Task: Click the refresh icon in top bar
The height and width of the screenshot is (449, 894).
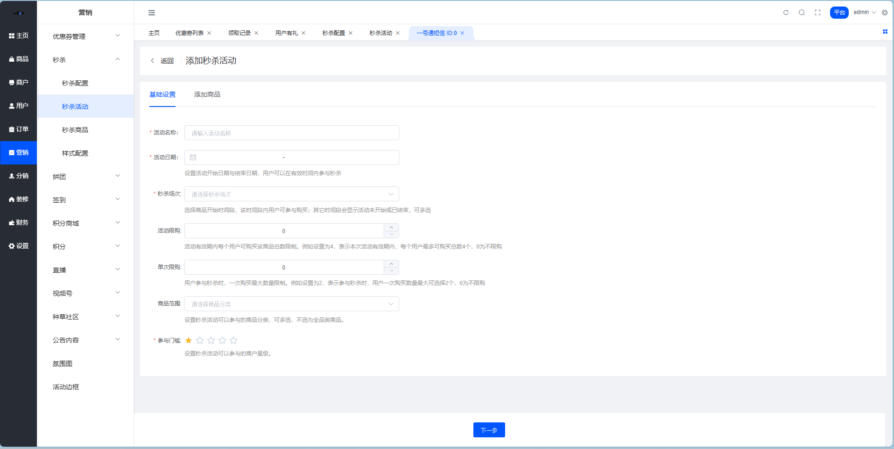Action: pos(786,13)
